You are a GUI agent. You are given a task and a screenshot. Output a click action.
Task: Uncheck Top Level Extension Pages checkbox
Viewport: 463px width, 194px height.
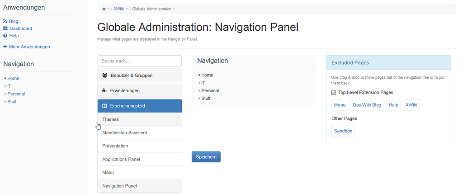334,92
